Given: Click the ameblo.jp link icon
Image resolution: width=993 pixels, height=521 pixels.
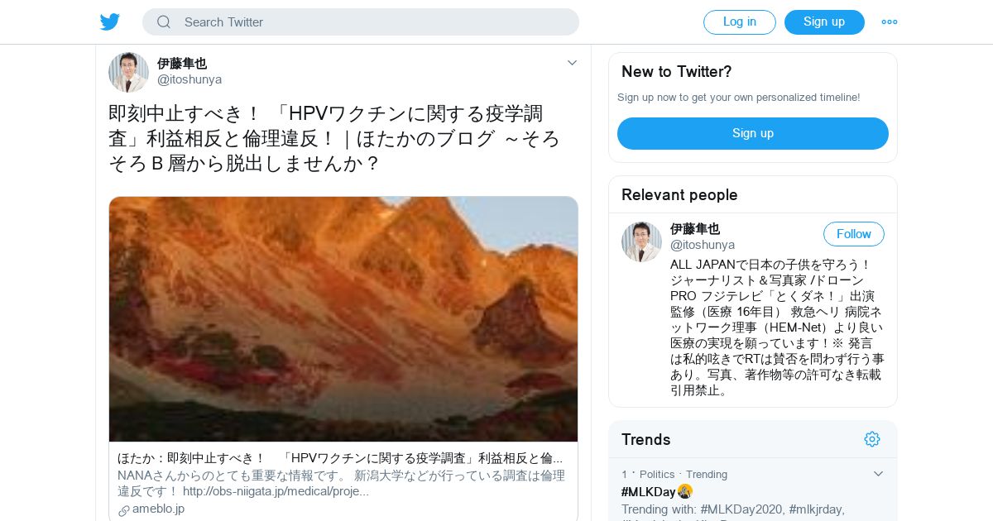Looking at the screenshot, I should [124, 510].
